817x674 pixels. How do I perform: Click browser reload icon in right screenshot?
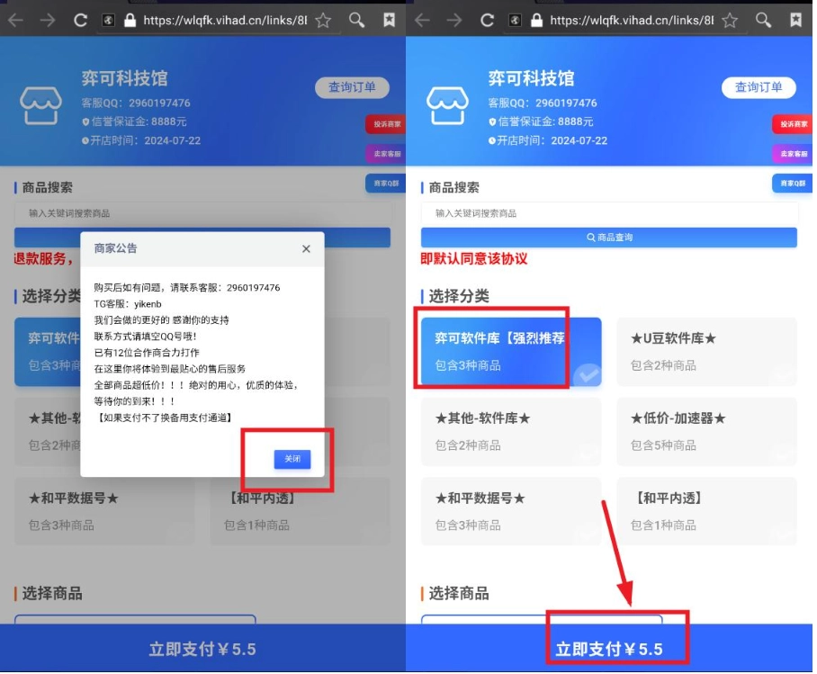[x=487, y=19]
